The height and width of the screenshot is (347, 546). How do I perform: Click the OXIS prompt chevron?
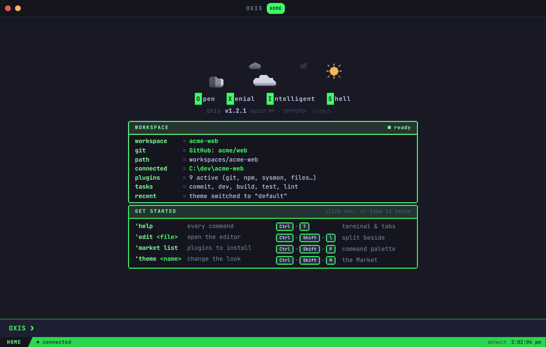point(32,328)
